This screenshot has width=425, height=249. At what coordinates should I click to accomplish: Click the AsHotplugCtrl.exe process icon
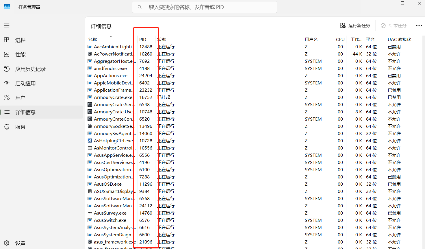(x=90, y=141)
